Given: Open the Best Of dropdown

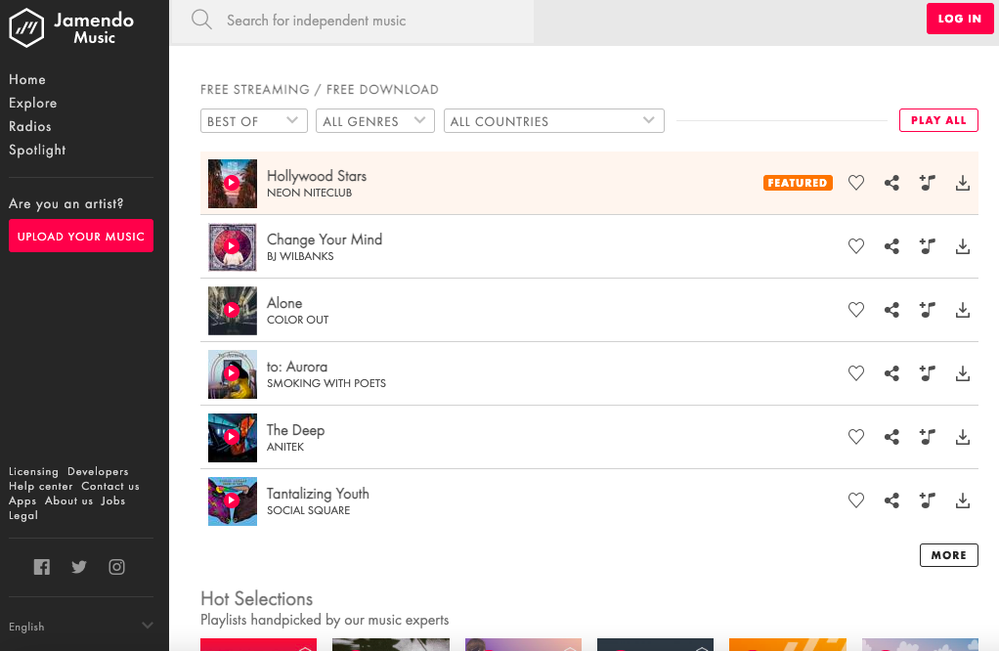Looking at the screenshot, I should tap(253, 121).
